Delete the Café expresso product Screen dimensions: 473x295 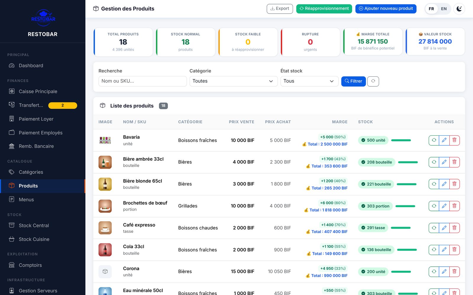click(x=454, y=228)
